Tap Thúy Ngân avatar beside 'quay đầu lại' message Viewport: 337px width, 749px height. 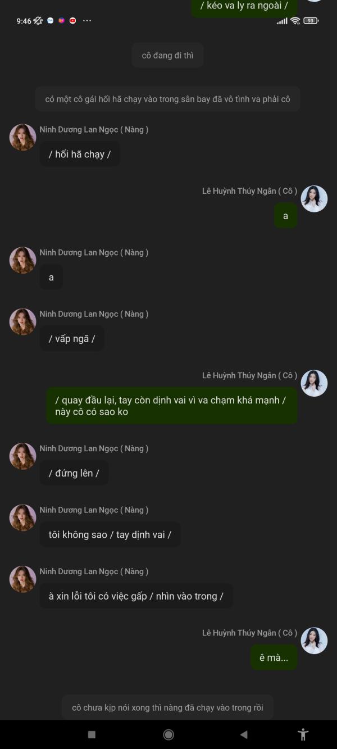pyautogui.click(x=314, y=383)
